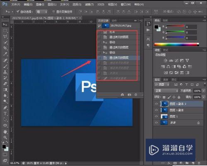This screenshot has width=207, height=166.
Task: Select the Eraser tool
Action: pyautogui.click(x=5, y=84)
